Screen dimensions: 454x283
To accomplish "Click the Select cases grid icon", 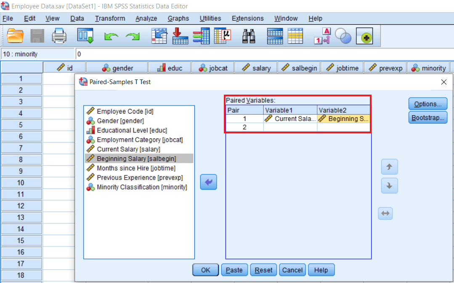I will [295, 36].
